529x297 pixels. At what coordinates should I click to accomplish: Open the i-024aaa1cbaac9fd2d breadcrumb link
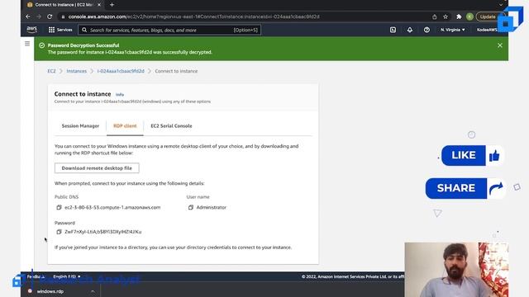[121, 71]
